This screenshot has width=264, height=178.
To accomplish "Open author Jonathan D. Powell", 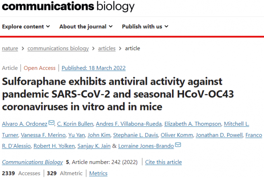I will point(219,135).
